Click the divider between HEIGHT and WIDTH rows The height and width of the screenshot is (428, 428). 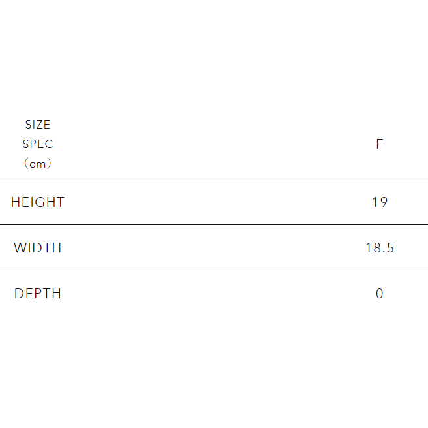pos(214,224)
